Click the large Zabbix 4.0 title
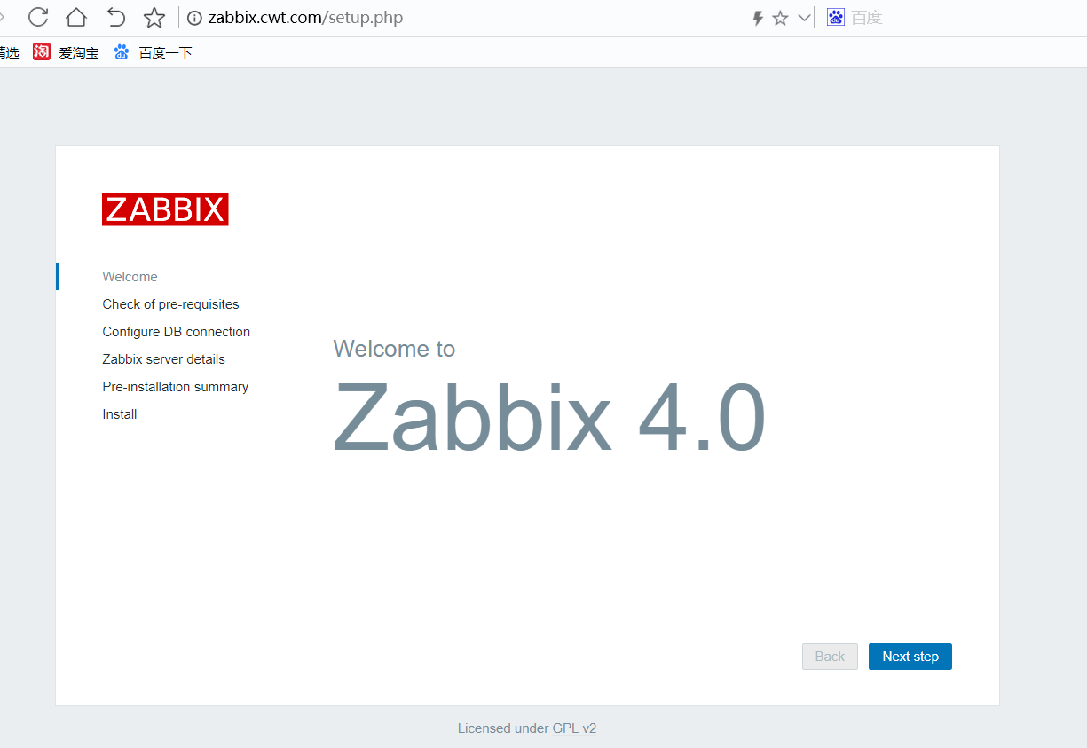The image size is (1087, 748). point(548,417)
